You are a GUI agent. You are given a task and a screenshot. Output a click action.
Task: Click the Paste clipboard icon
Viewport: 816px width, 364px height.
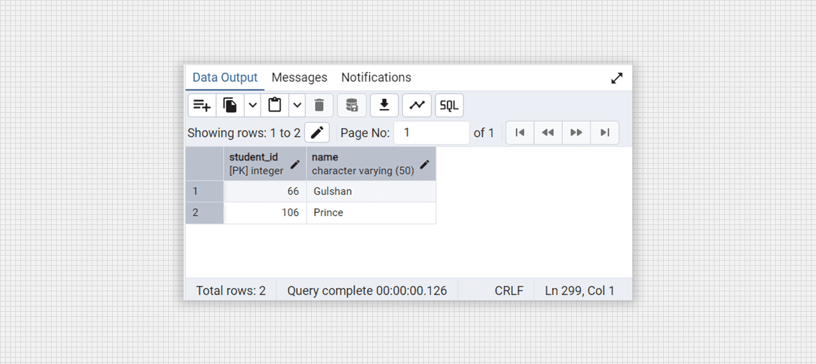[275, 105]
